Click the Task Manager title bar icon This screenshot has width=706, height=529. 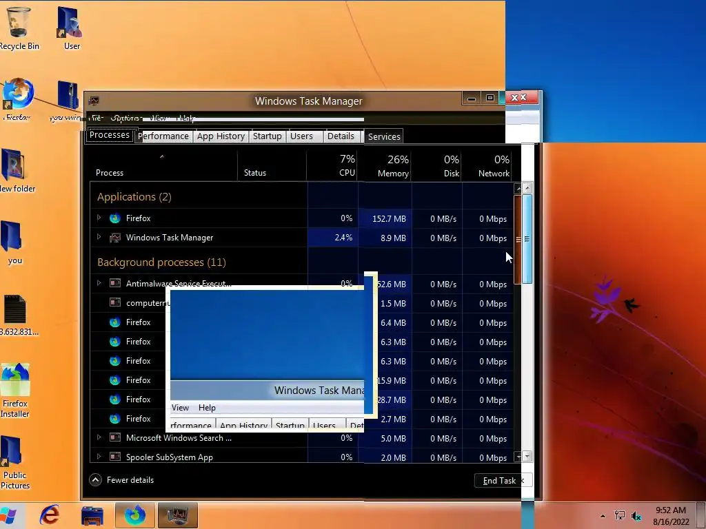(94, 101)
